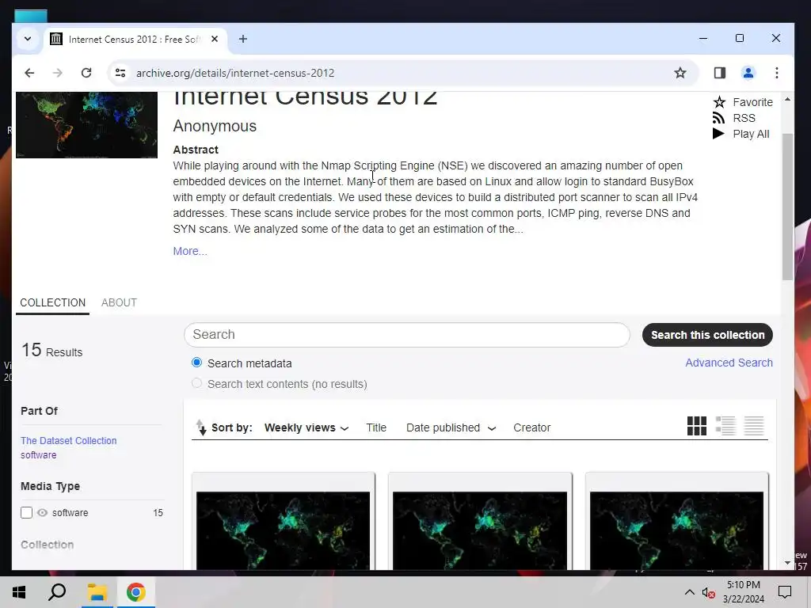The height and width of the screenshot is (608, 811).
Task: Open the notification center icon
Action: [x=785, y=592]
